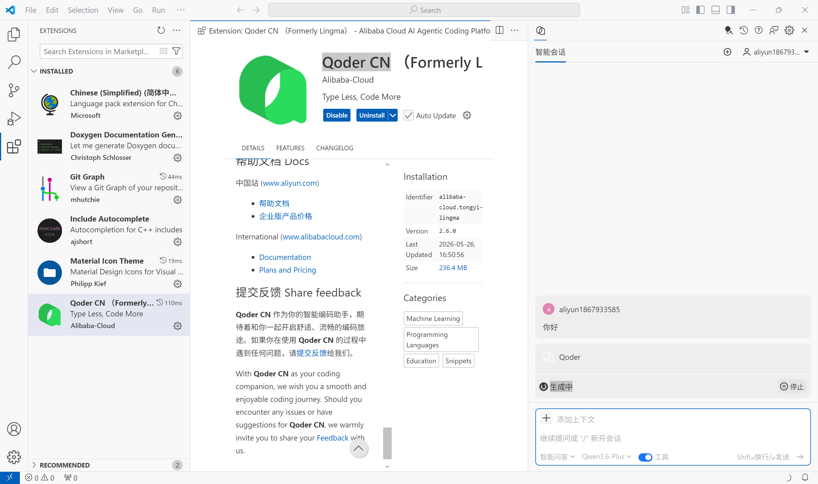
Task: Manage gear for Chinese (Simplified) extension
Action: tap(177, 116)
